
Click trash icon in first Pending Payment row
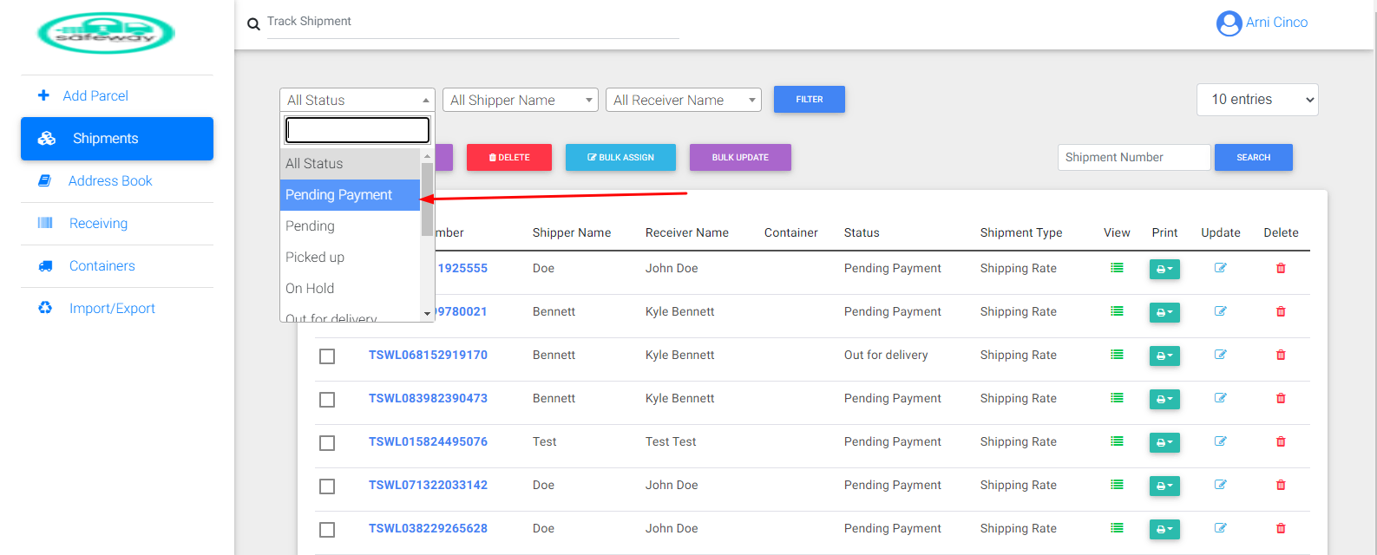pos(1281,268)
